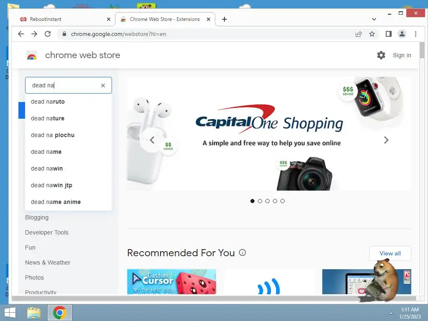Click the horizontal scrollbar at page bottom
This screenshot has height=321, width=428.
(x=214, y=298)
